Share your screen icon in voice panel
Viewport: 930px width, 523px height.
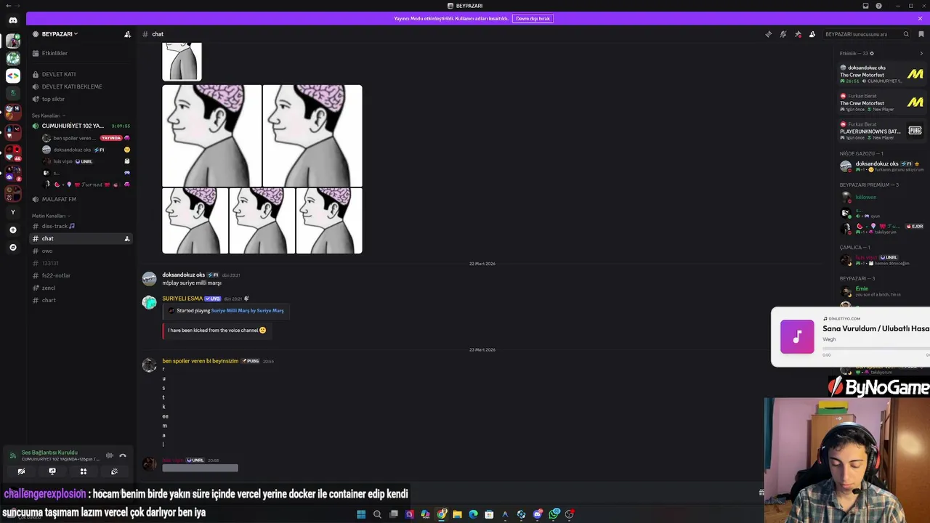coord(52,471)
